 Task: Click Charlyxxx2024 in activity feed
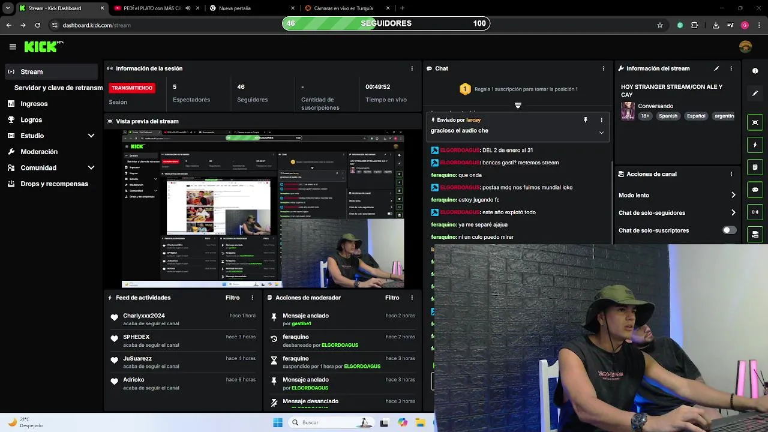click(144, 316)
